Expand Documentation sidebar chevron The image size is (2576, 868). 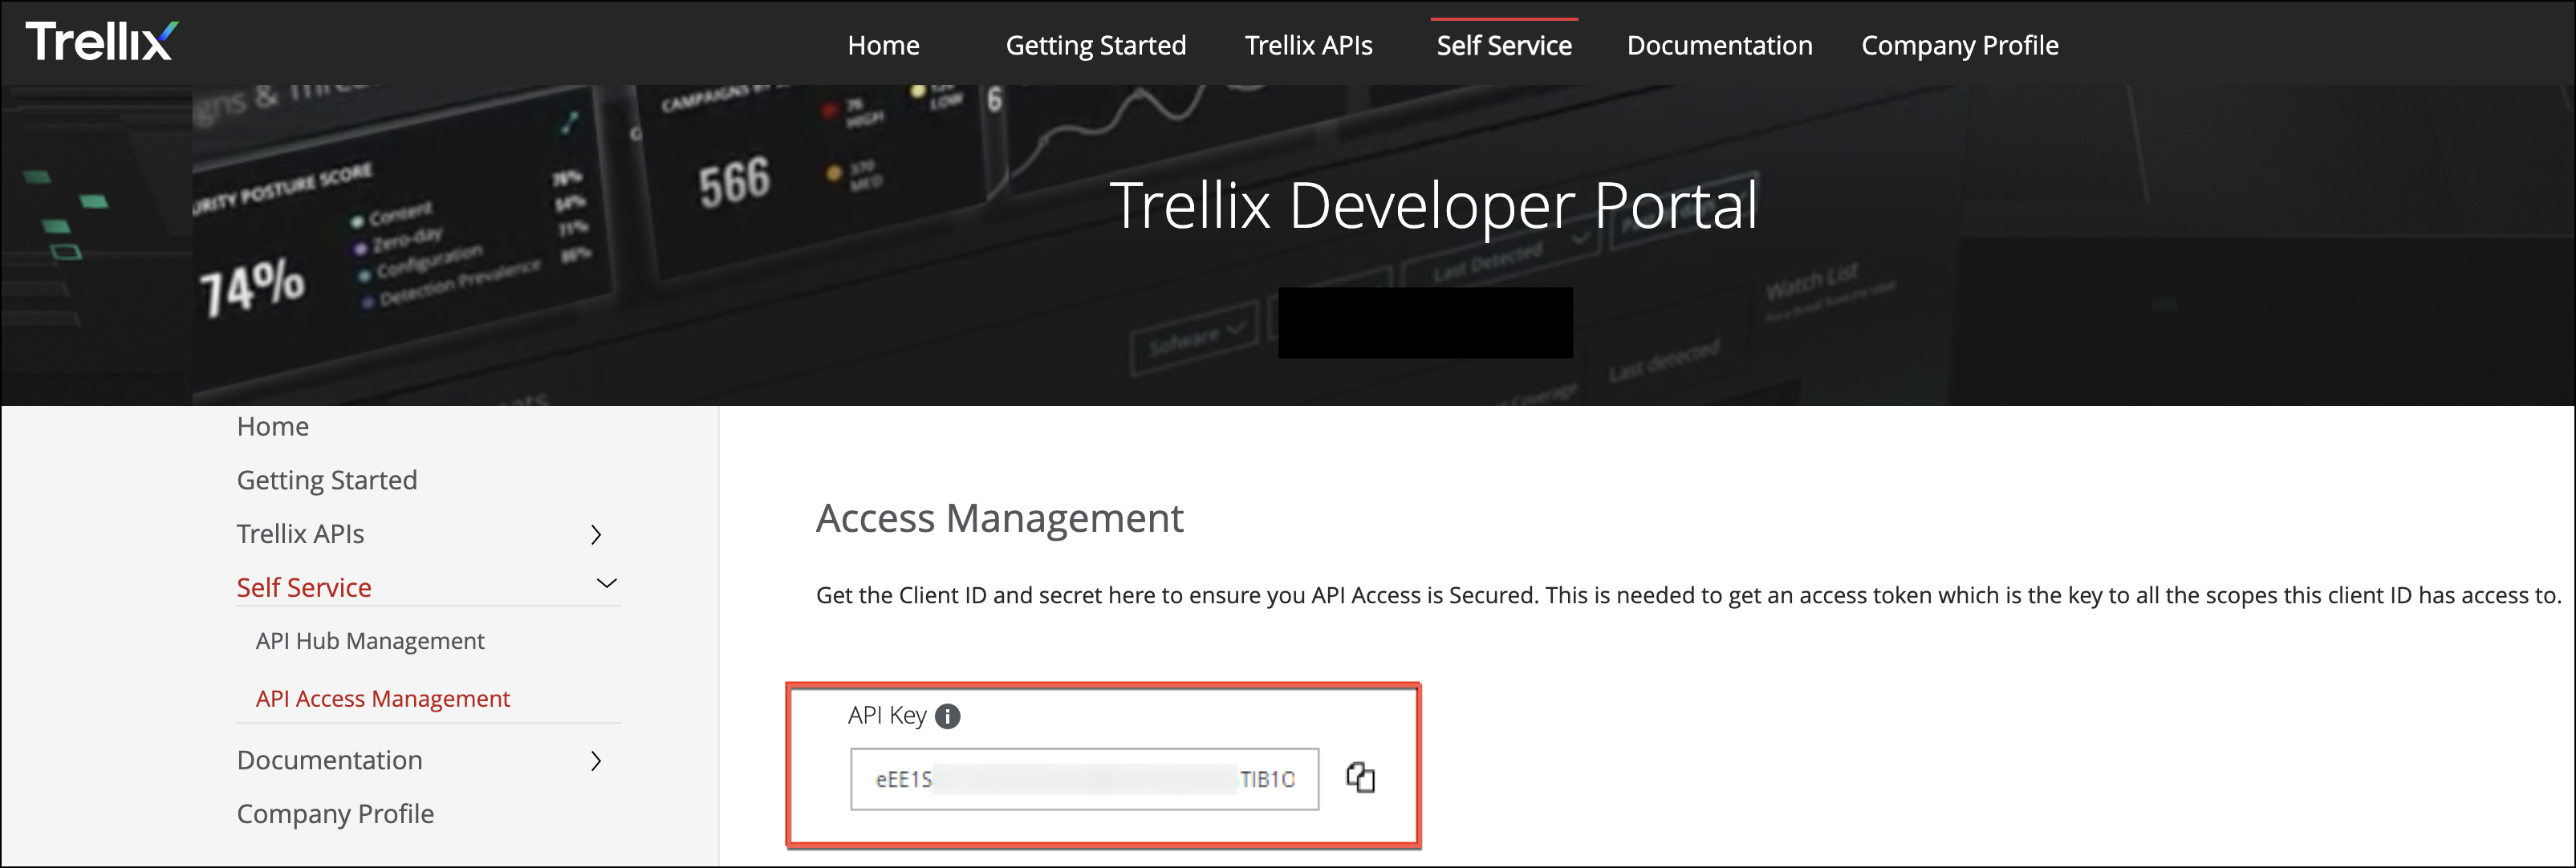tap(596, 761)
